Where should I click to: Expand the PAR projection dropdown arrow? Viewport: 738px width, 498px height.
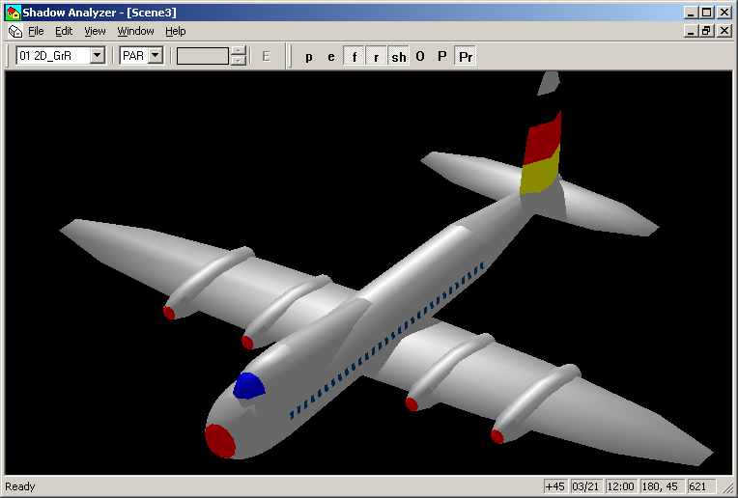[156, 55]
